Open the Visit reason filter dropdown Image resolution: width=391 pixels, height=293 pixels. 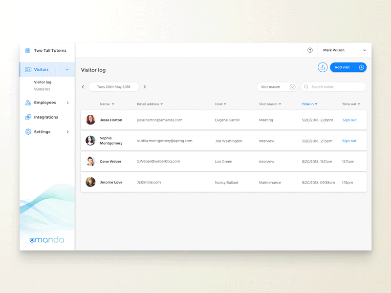[x=292, y=86]
